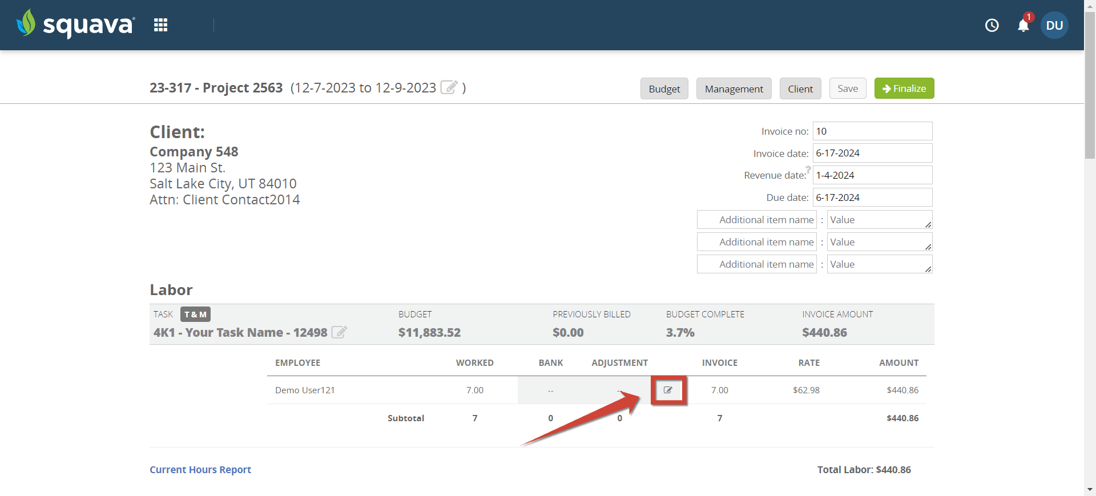Click the Invoice date field
This screenshot has width=1096, height=496.
point(873,153)
